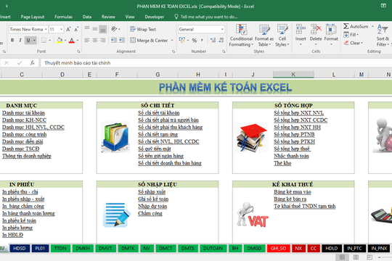Click Insert Function fx icon
This screenshot has height=261, width=392.
click(33, 63)
